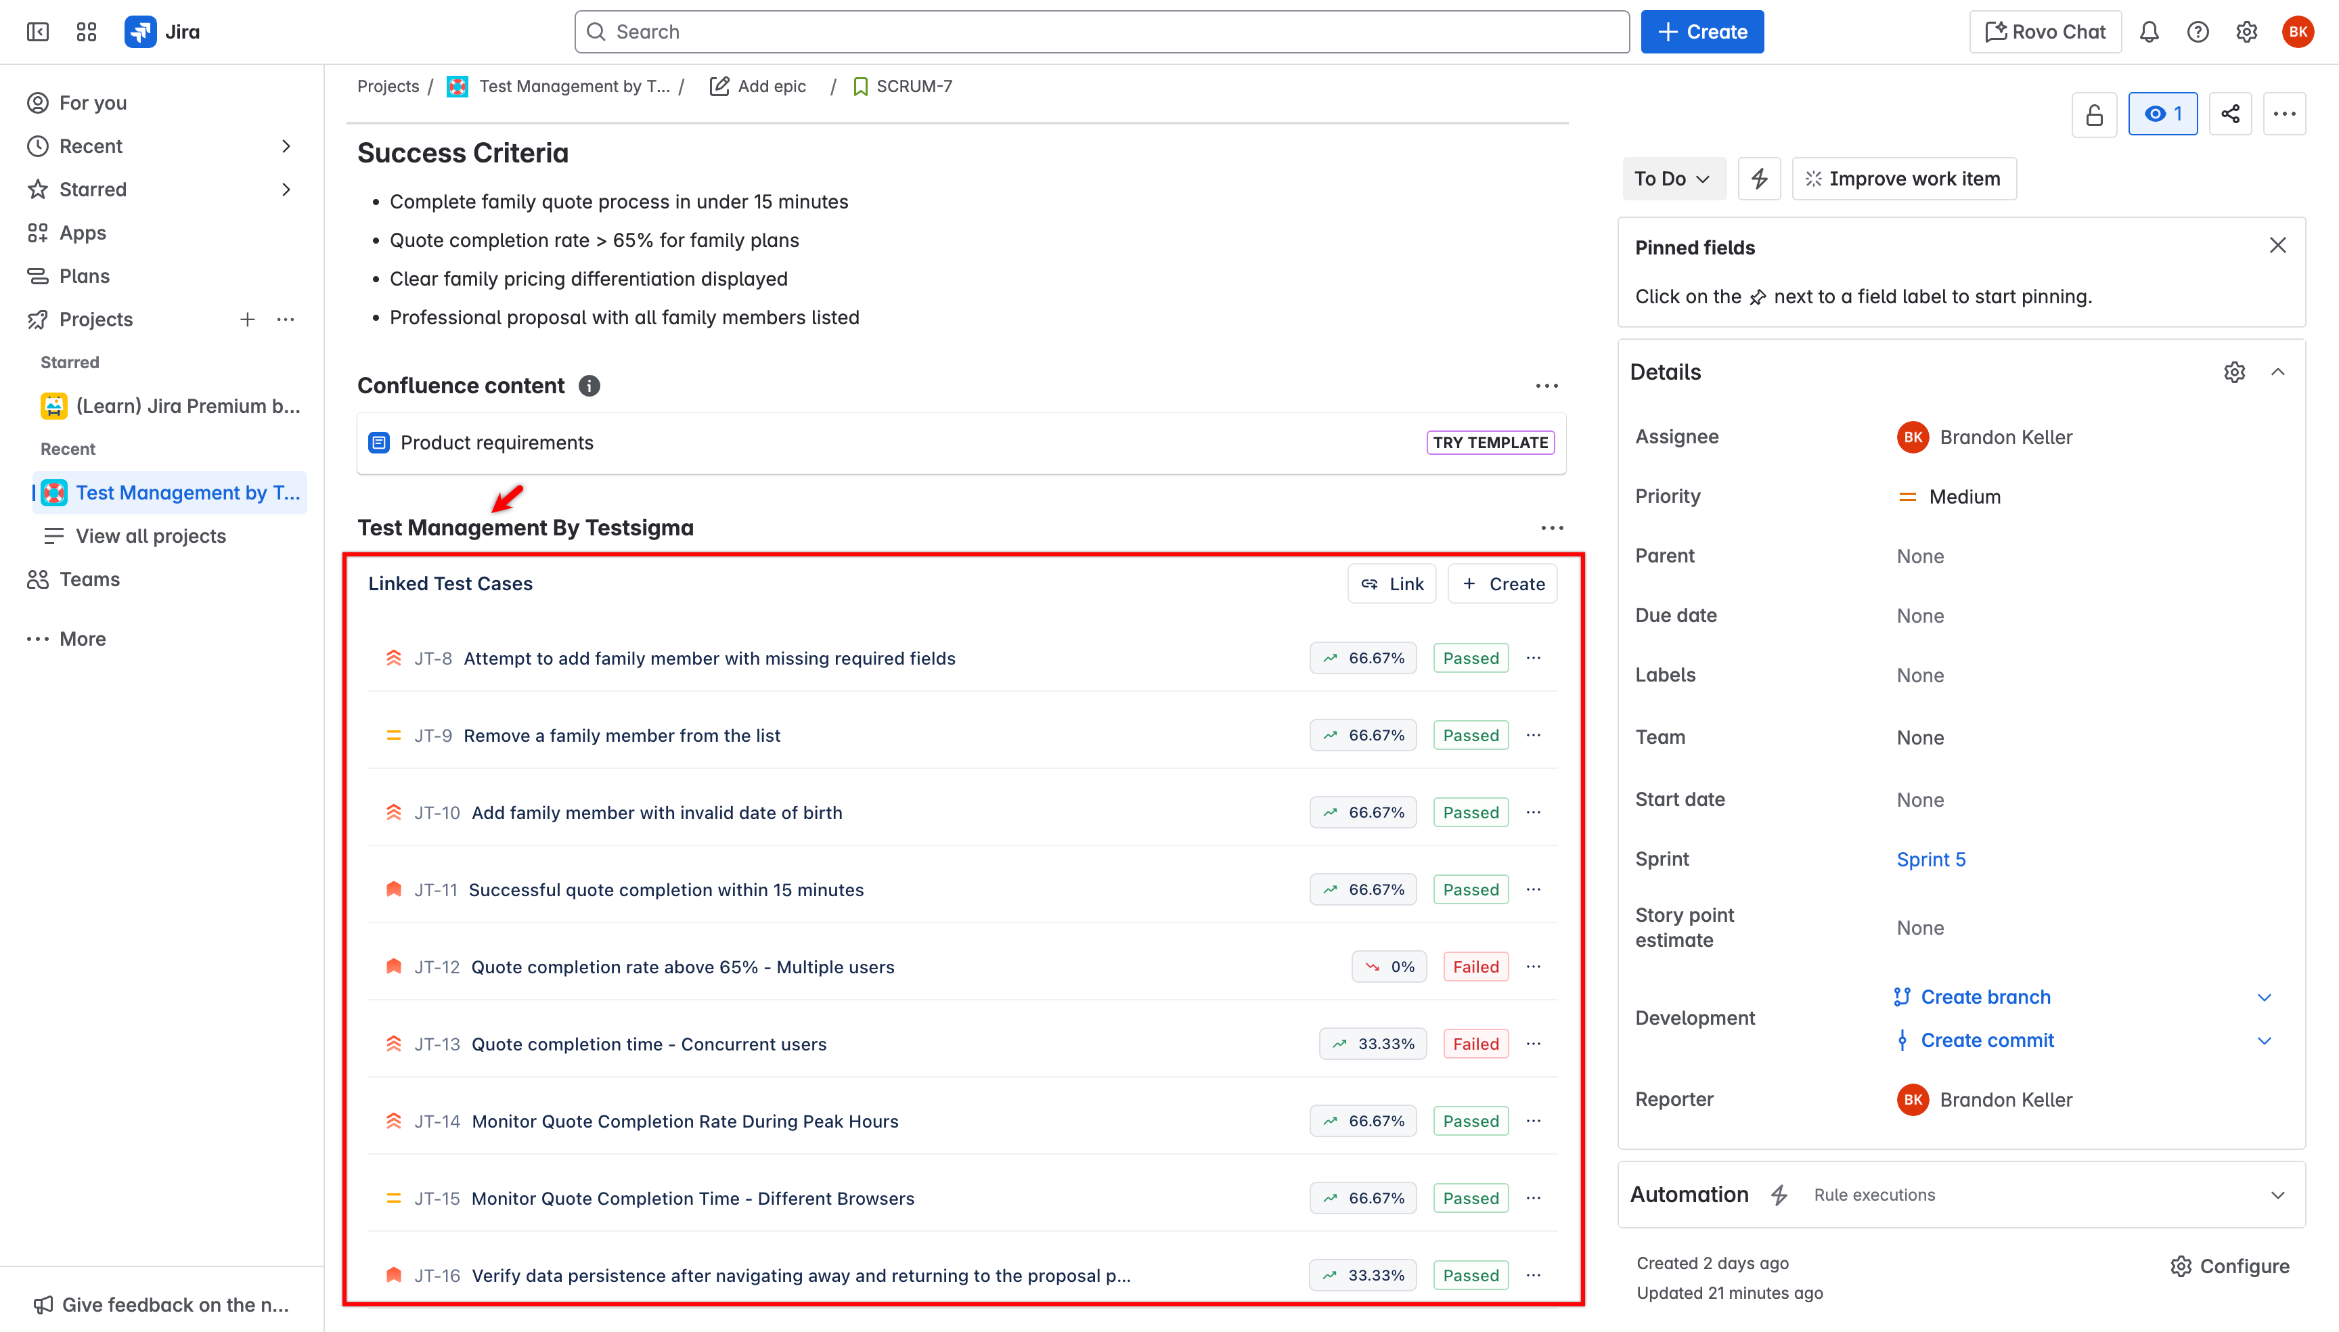Toggle the watch eye button
2339x1332 pixels.
coord(2162,114)
